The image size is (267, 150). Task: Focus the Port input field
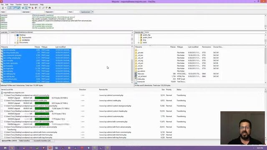coord(76,12)
